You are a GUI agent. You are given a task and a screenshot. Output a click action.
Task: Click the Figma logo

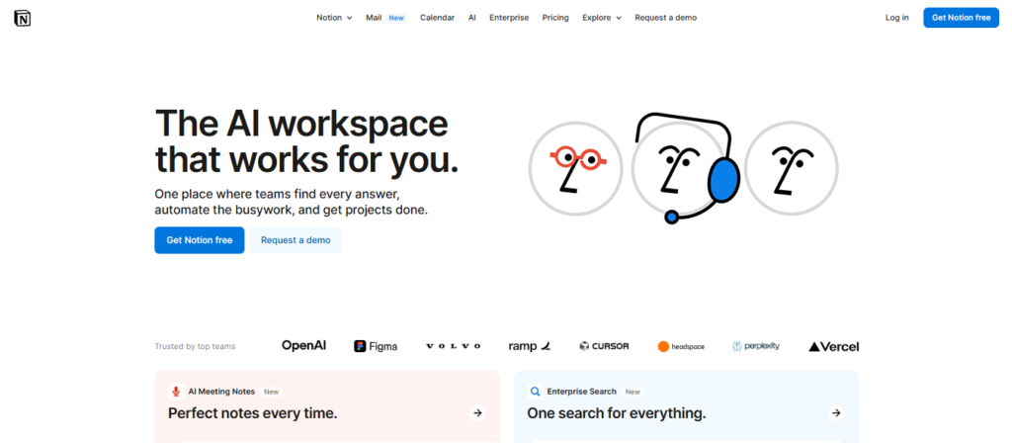point(376,347)
